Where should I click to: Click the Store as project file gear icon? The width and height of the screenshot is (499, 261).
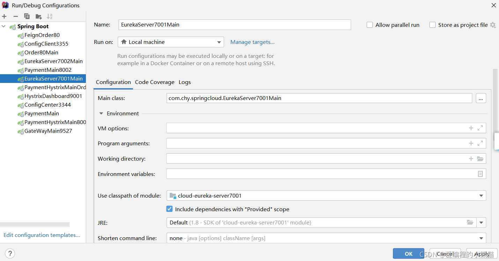coord(493,25)
